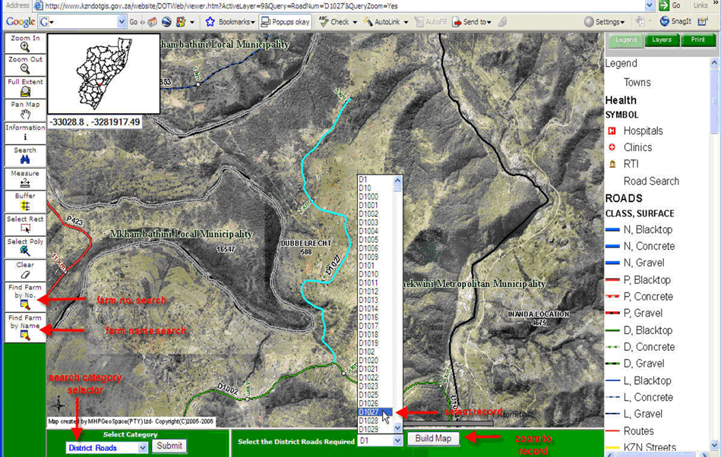Click the AutoLink toolbar button
The height and width of the screenshot is (457, 721).
click(x=385, y=21)
